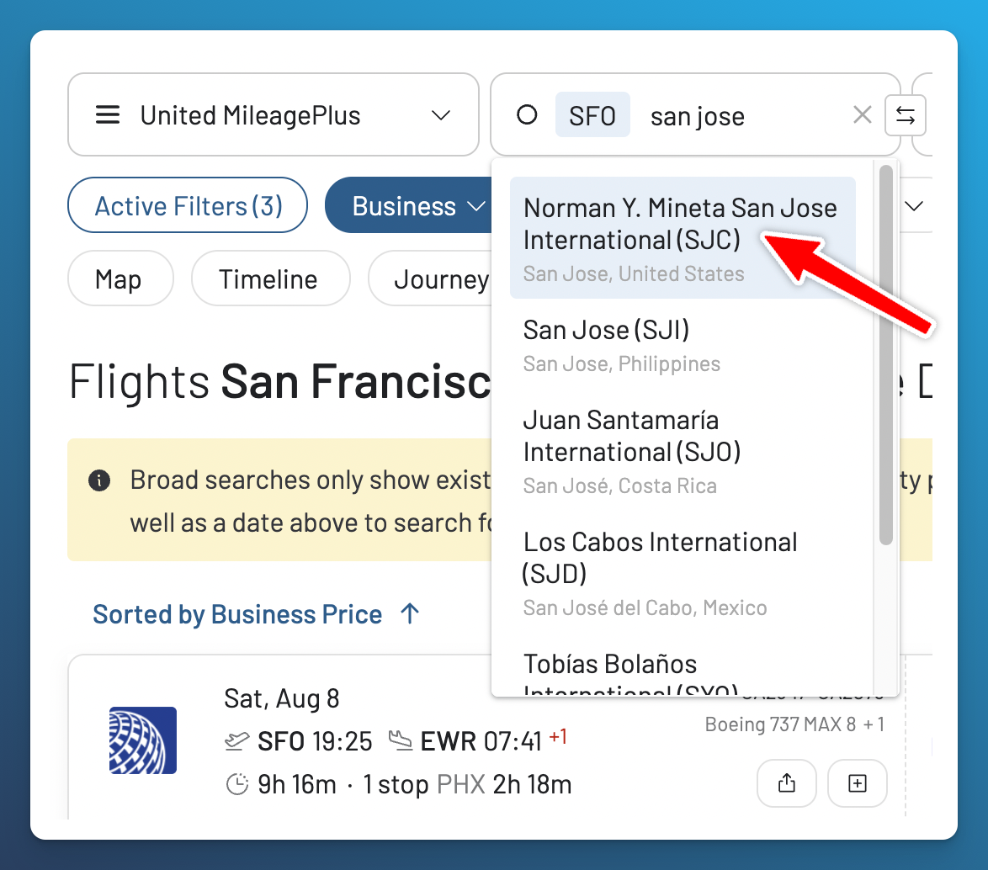The height and width of the screenshot is (870, 988).
Task: Select Juan Santamaría International (SJO)
Action: coord(683,451)
